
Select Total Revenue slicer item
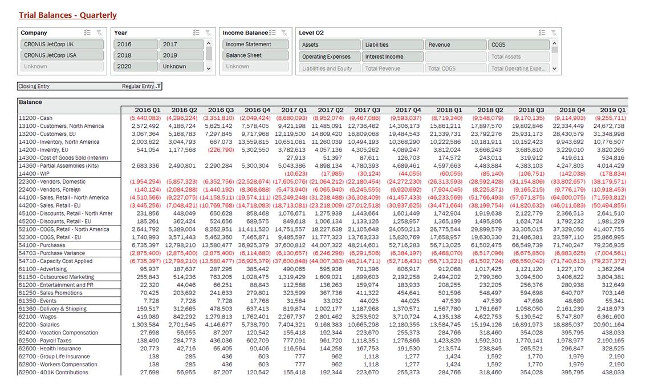(393, 68)
